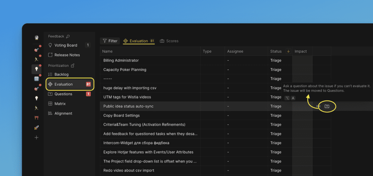Select the Evaluation tab above the table
The image size is (373, 176).
point(138,41)
